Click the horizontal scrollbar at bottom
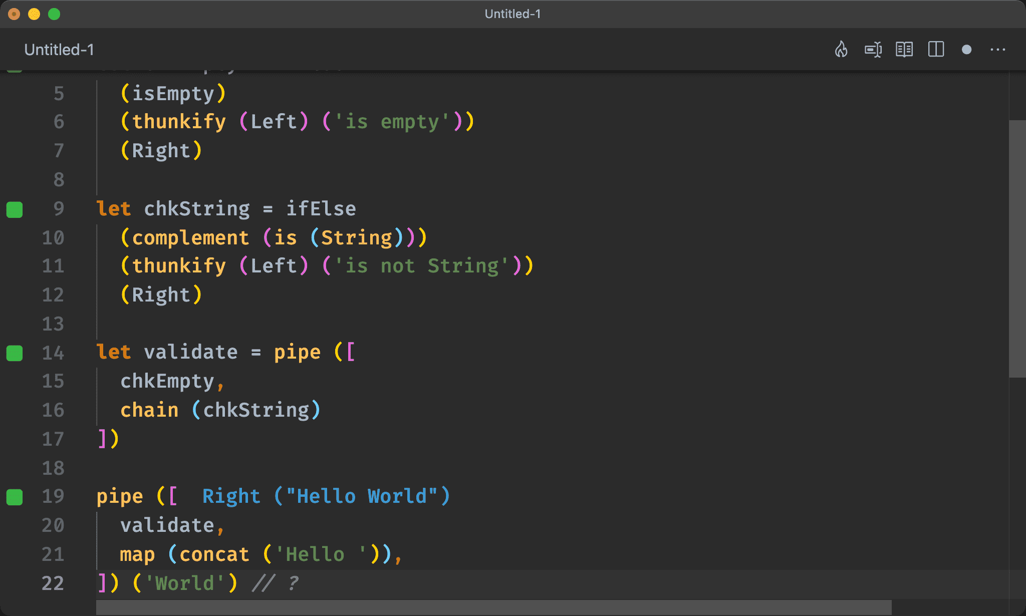The height and width of the screenshot is (616, 1026). (494, 607)
